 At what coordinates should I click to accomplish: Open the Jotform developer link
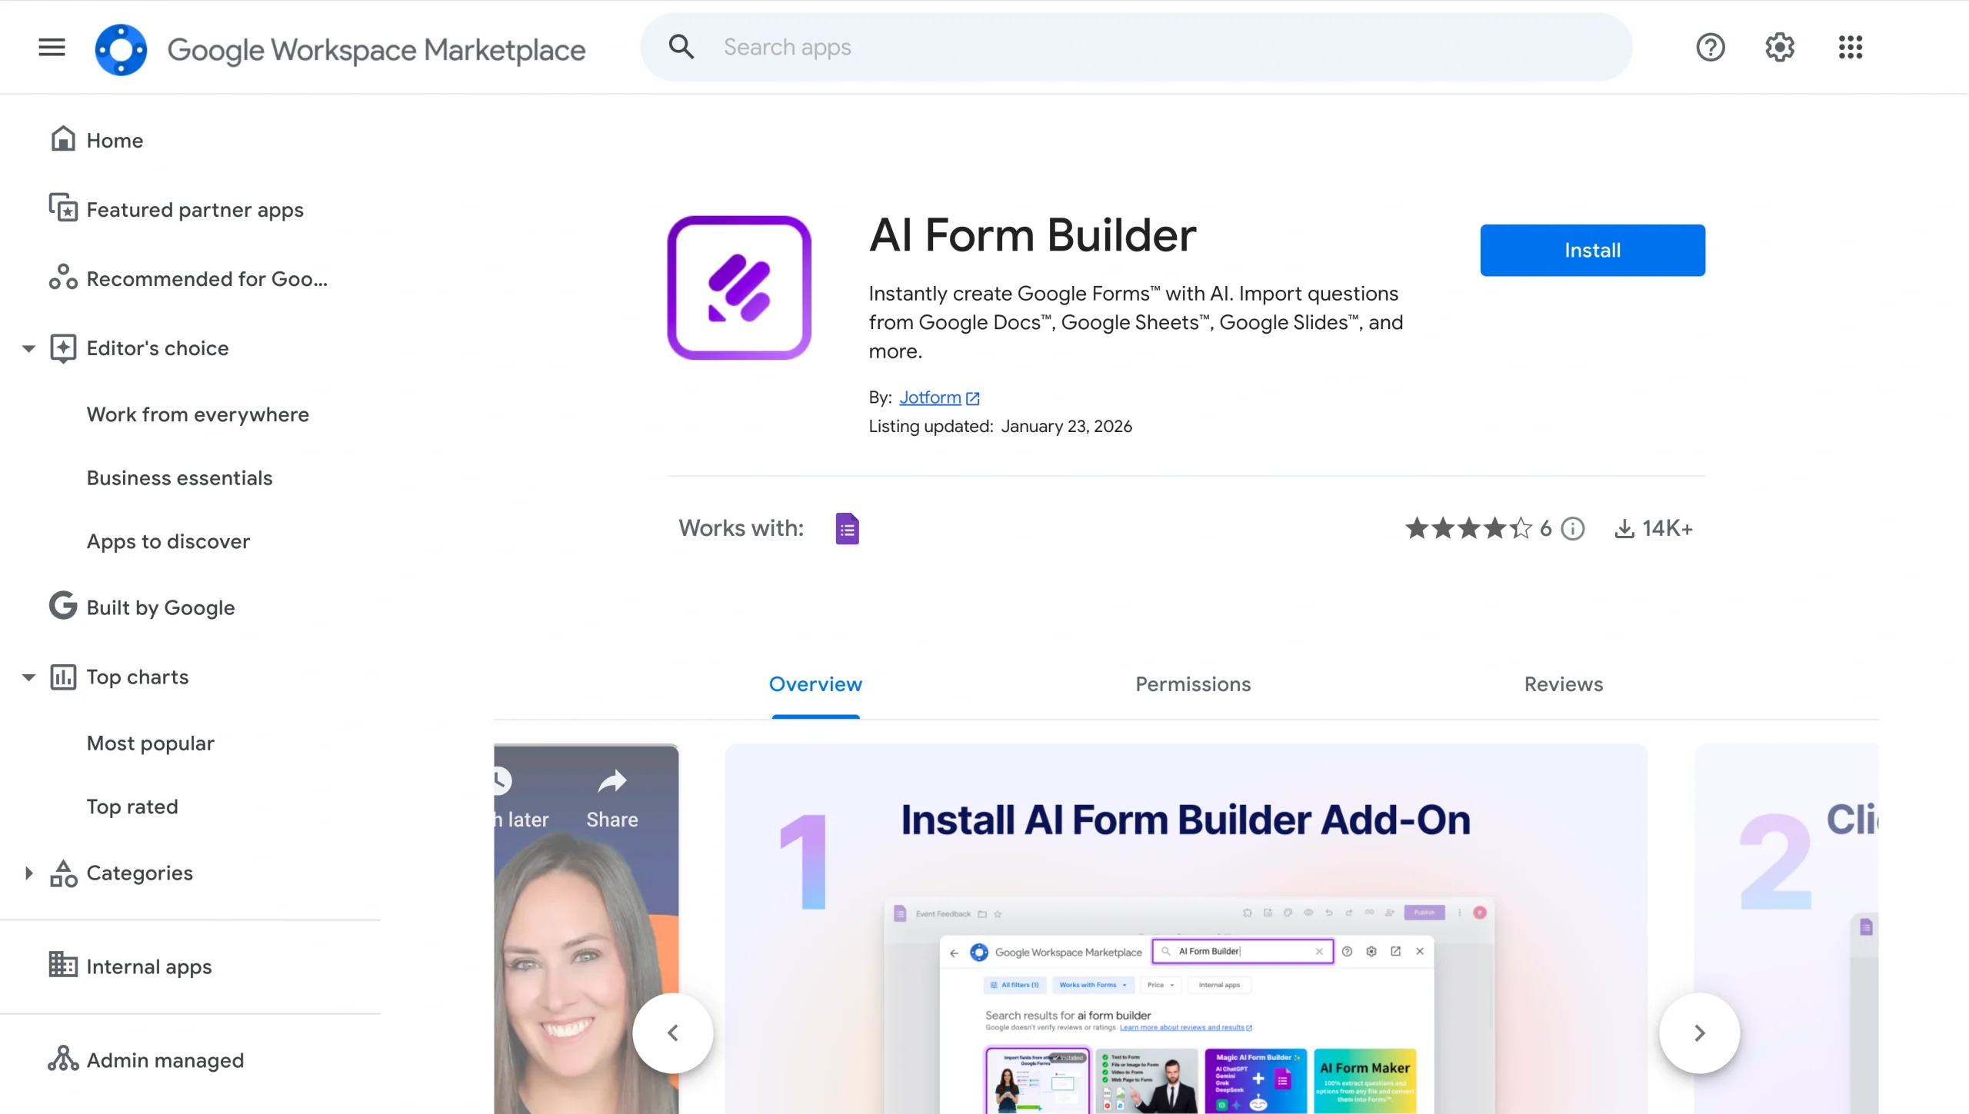[x=931, y=397]
